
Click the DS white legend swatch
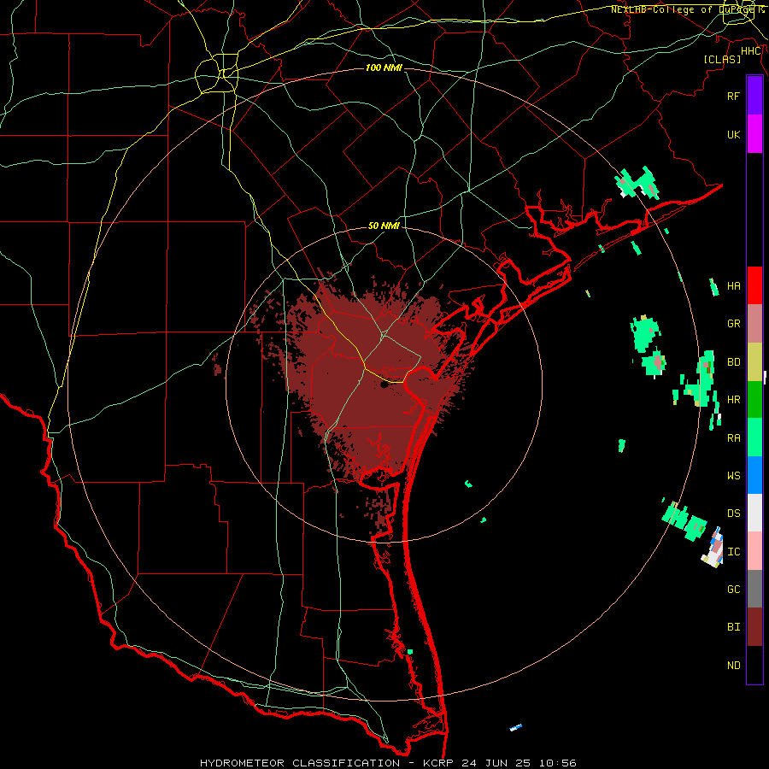click(x=754, y=513)
